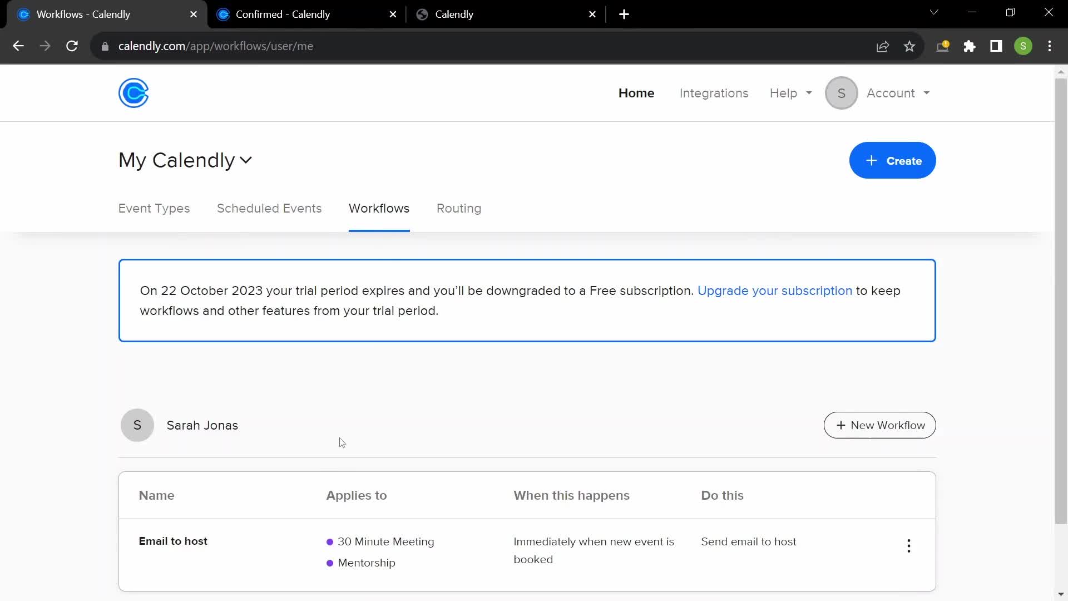Click the Calendly favicon in browser tab
Image resolution: width=1068 pixels, height=601 pixels.
[x=423, y=14]
